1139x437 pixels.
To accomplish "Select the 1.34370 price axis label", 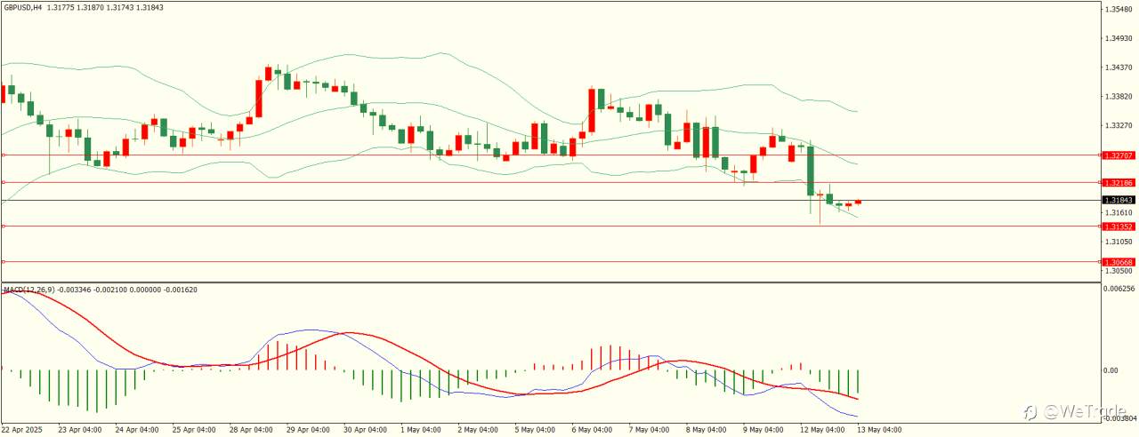I will (x=1118, y=67).
